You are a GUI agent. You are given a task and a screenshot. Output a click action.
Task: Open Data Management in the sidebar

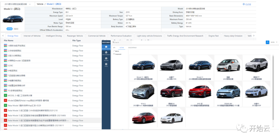pos(106,53)
